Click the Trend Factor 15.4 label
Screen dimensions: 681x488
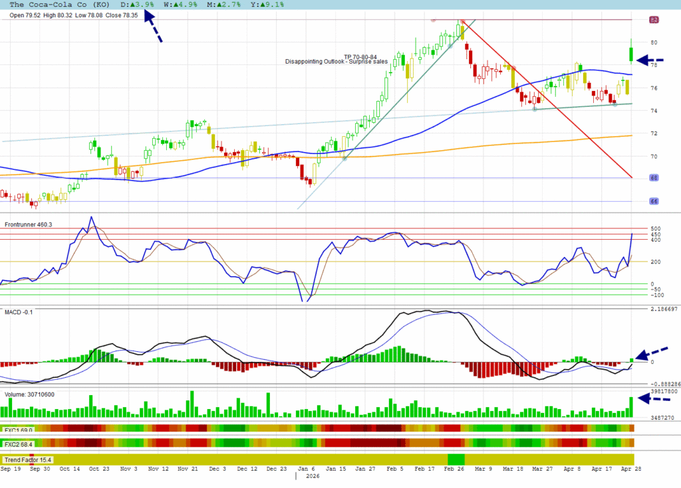28,459
